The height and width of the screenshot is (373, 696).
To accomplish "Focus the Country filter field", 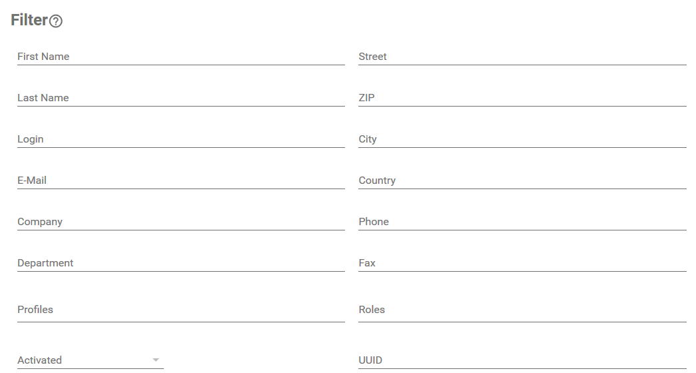I will [x=522, y=181].
